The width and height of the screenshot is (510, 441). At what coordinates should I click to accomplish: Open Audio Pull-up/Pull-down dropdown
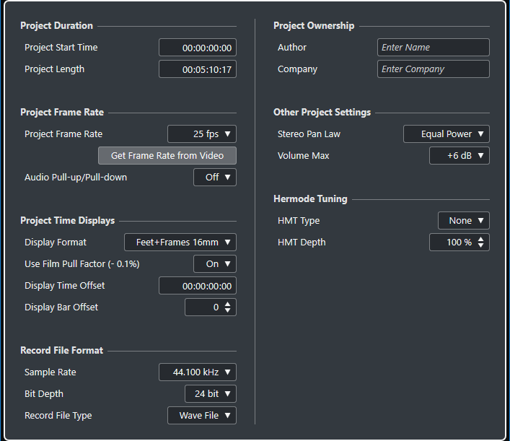coord(215,178)
